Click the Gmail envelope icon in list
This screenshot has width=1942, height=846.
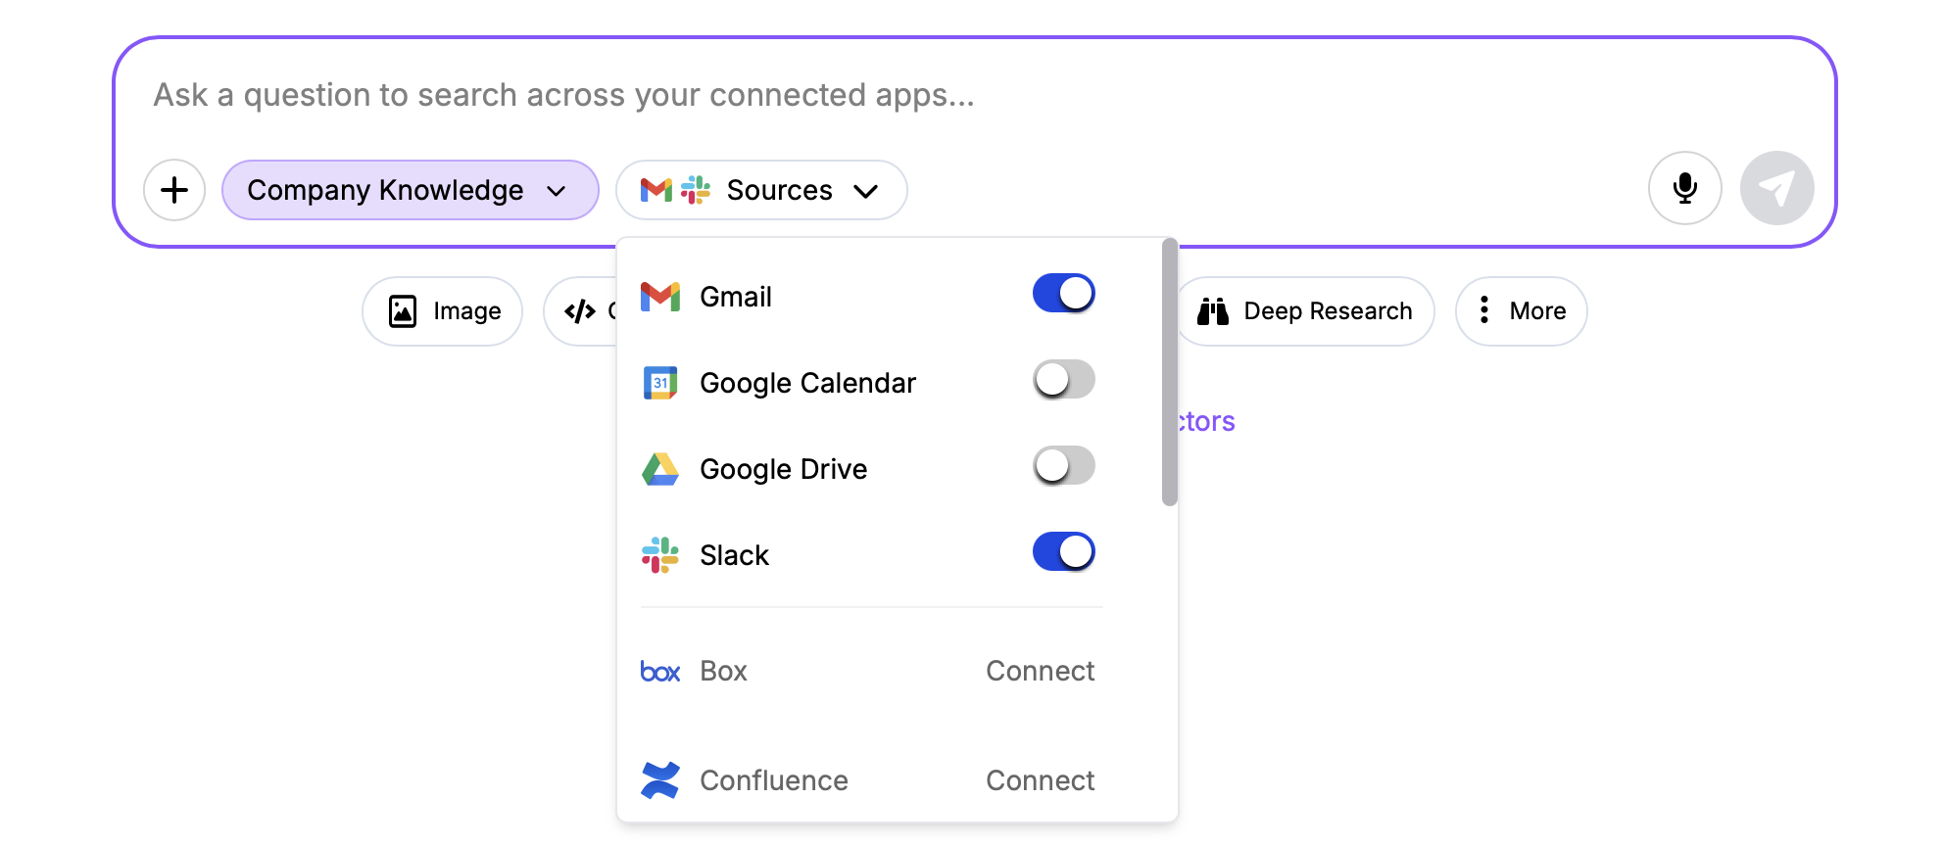pyautogui.click(x=659, y=297)
